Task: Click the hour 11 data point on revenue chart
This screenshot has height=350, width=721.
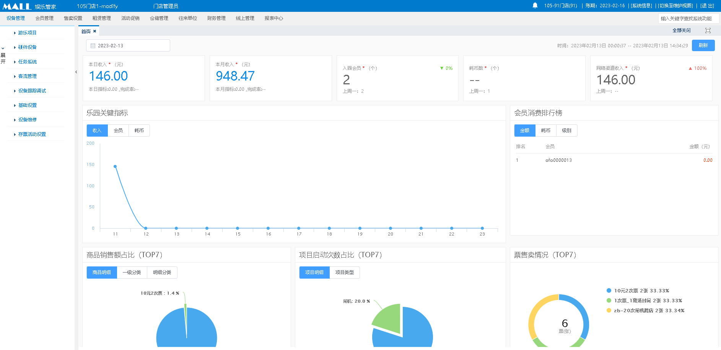Action: [x=115, y=166]
